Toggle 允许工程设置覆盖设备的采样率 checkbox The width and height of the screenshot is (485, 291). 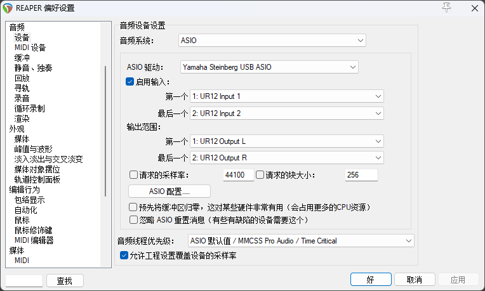pyautogui.click(x=124, y=255)
